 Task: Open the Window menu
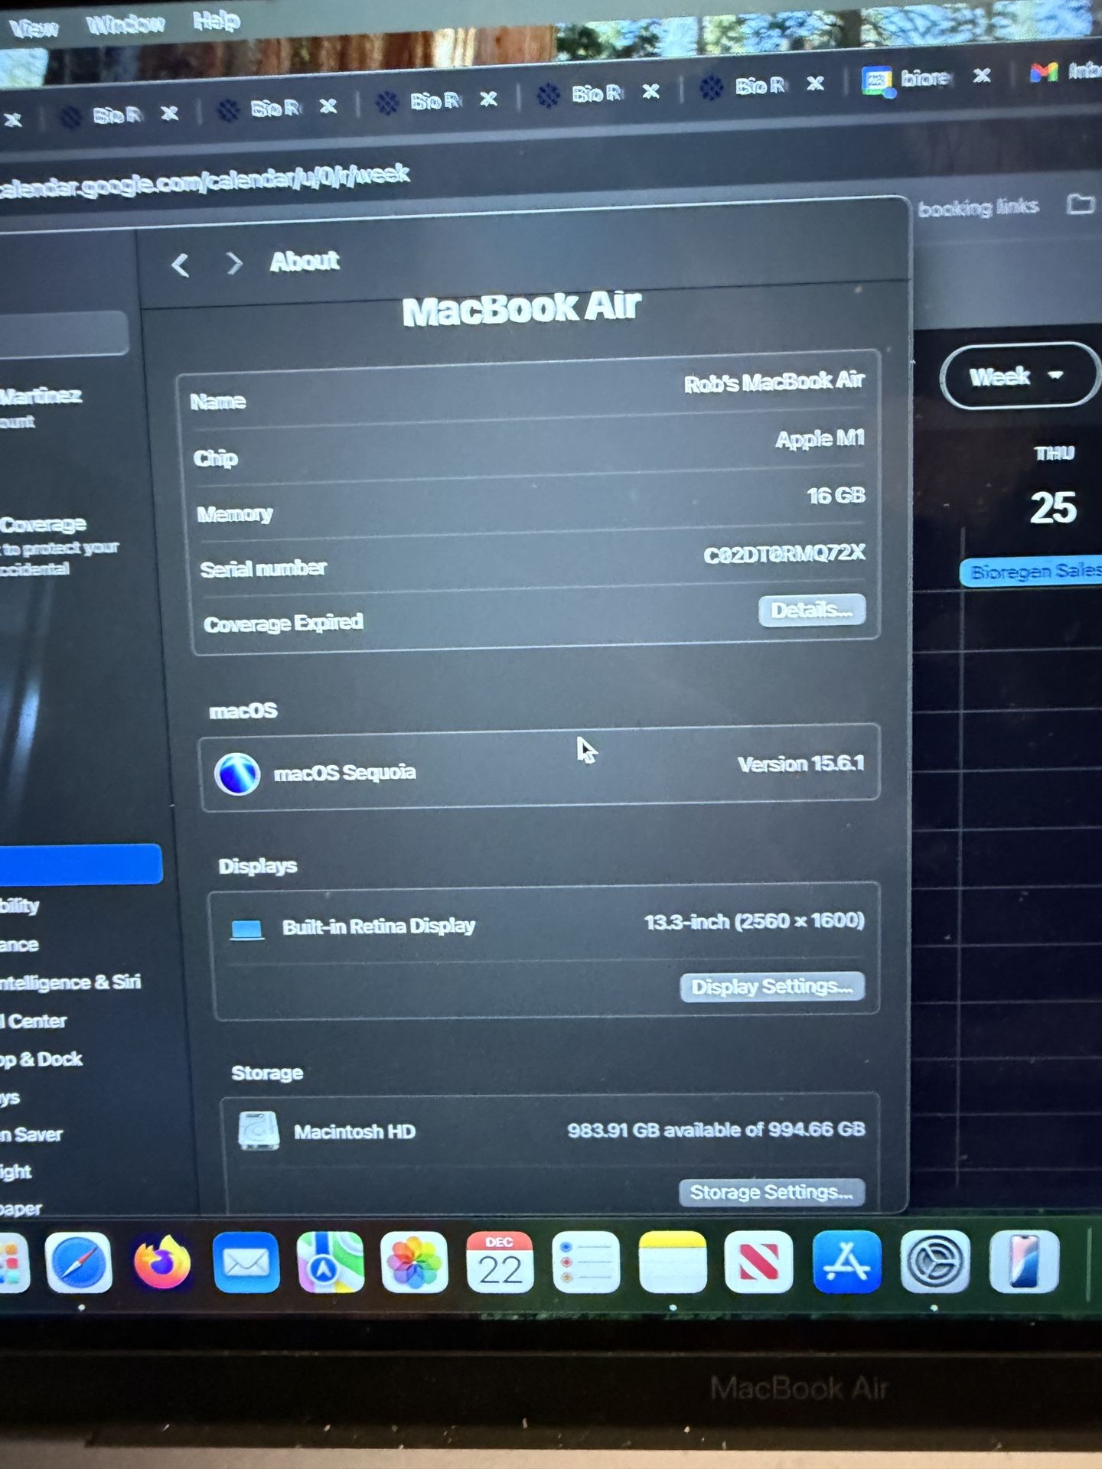[126, 24]
